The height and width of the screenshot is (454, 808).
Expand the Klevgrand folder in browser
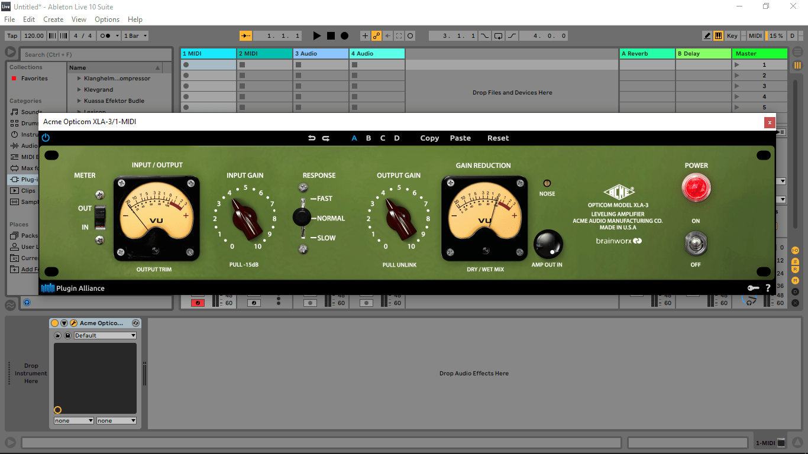click(79, 90)
